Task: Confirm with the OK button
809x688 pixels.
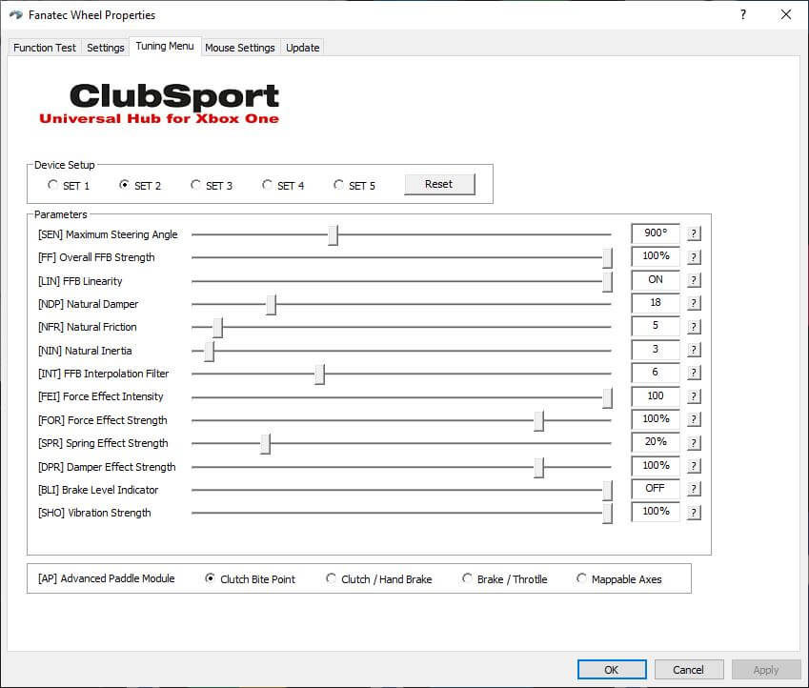Action: pos(612,670)
